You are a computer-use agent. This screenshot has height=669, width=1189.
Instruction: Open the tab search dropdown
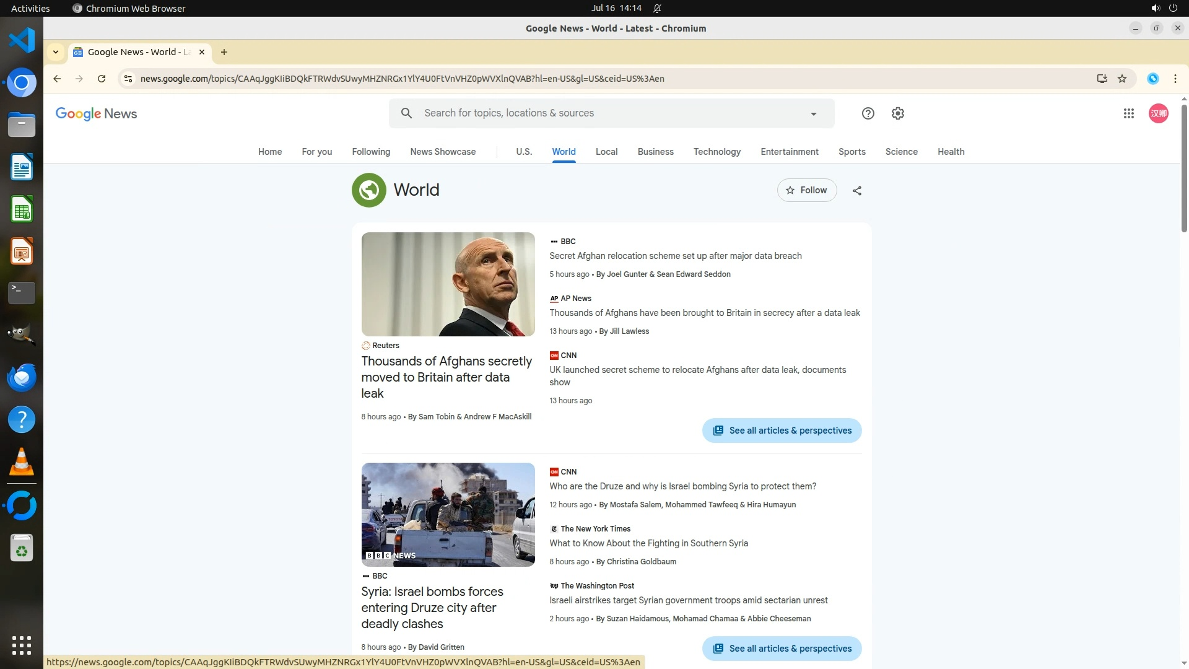pos(56,52)
